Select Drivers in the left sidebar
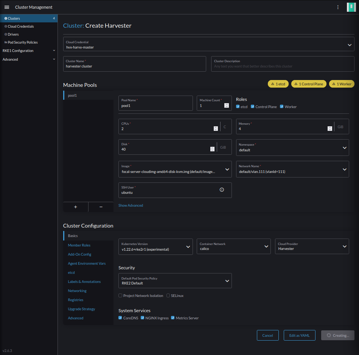This screenshot has height=355, width=359. [x=12, y=34]
